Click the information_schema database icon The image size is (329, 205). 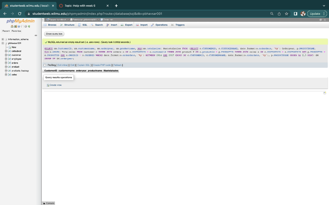point(6,39)
